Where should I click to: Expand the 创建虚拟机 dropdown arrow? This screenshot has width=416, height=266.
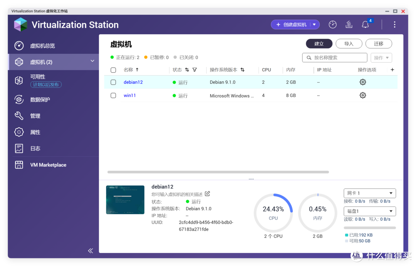click(x=314, y=25)
